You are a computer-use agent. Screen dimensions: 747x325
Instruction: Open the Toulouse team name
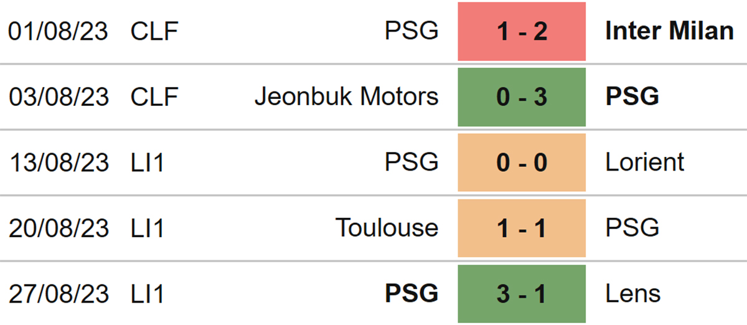pos(387,228)
